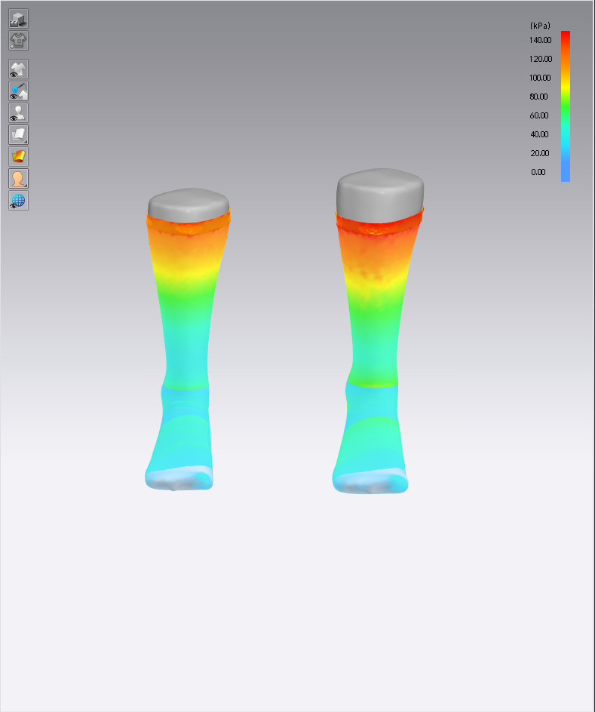Toggle avatar visibility with person eye icon

point(18,113)
